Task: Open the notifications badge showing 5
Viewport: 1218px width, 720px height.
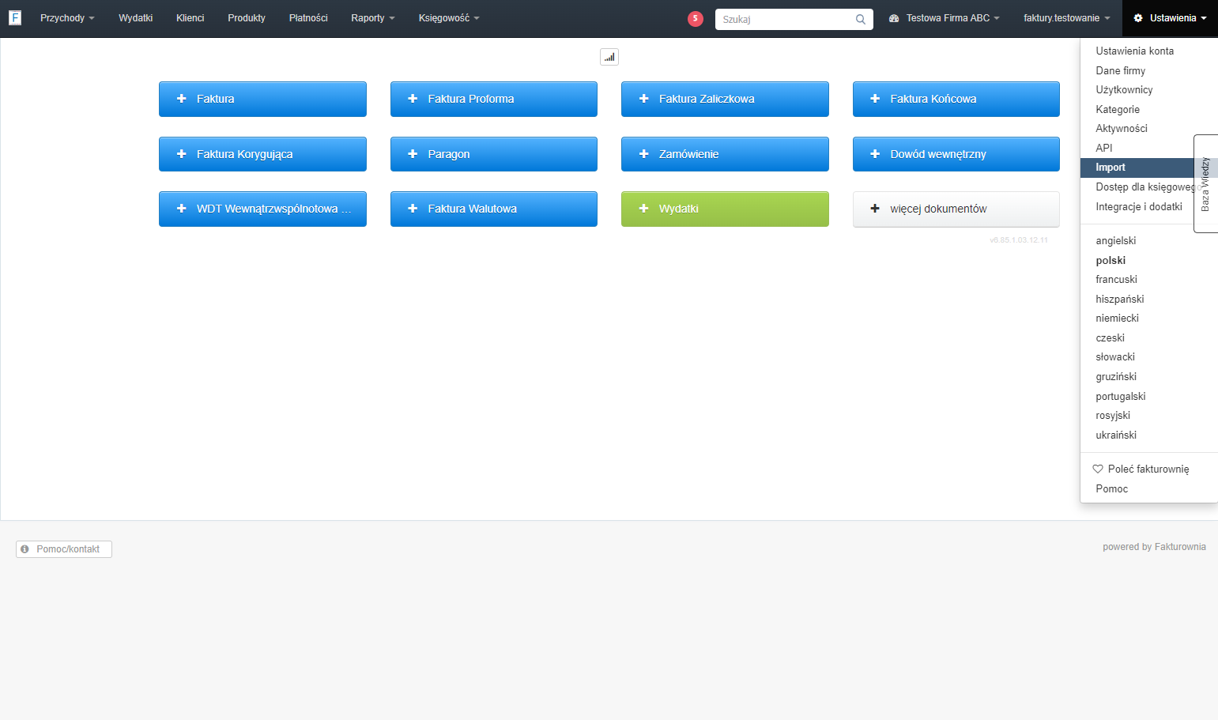Action: coord(696,19)
